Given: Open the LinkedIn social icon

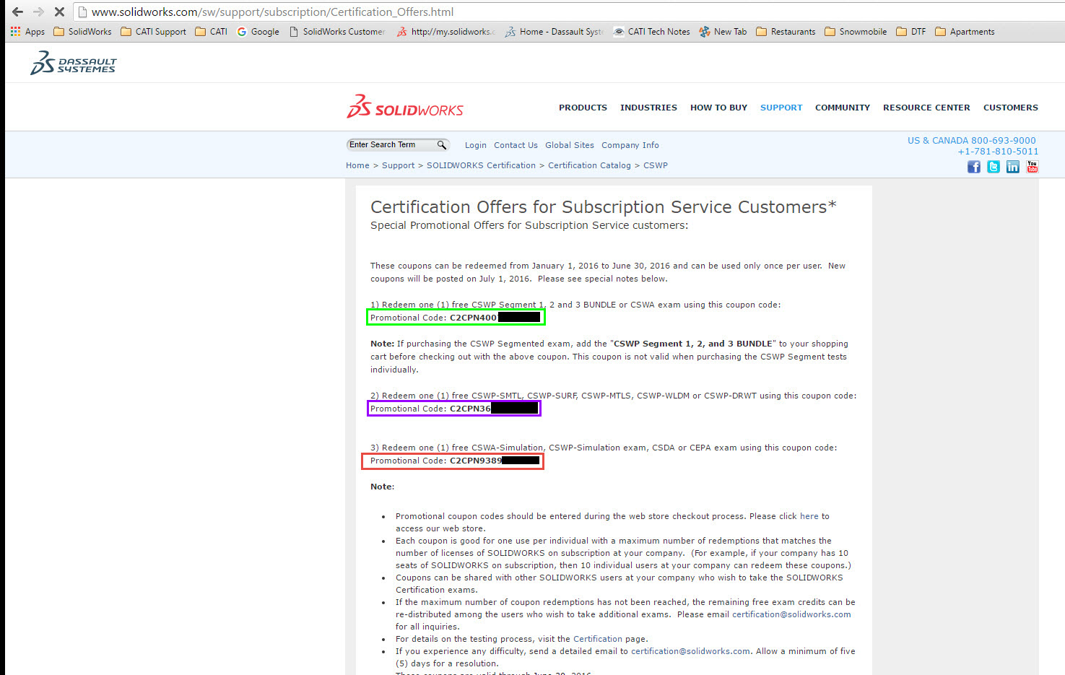Looking at the screenshot, I should pos(1013,167).
